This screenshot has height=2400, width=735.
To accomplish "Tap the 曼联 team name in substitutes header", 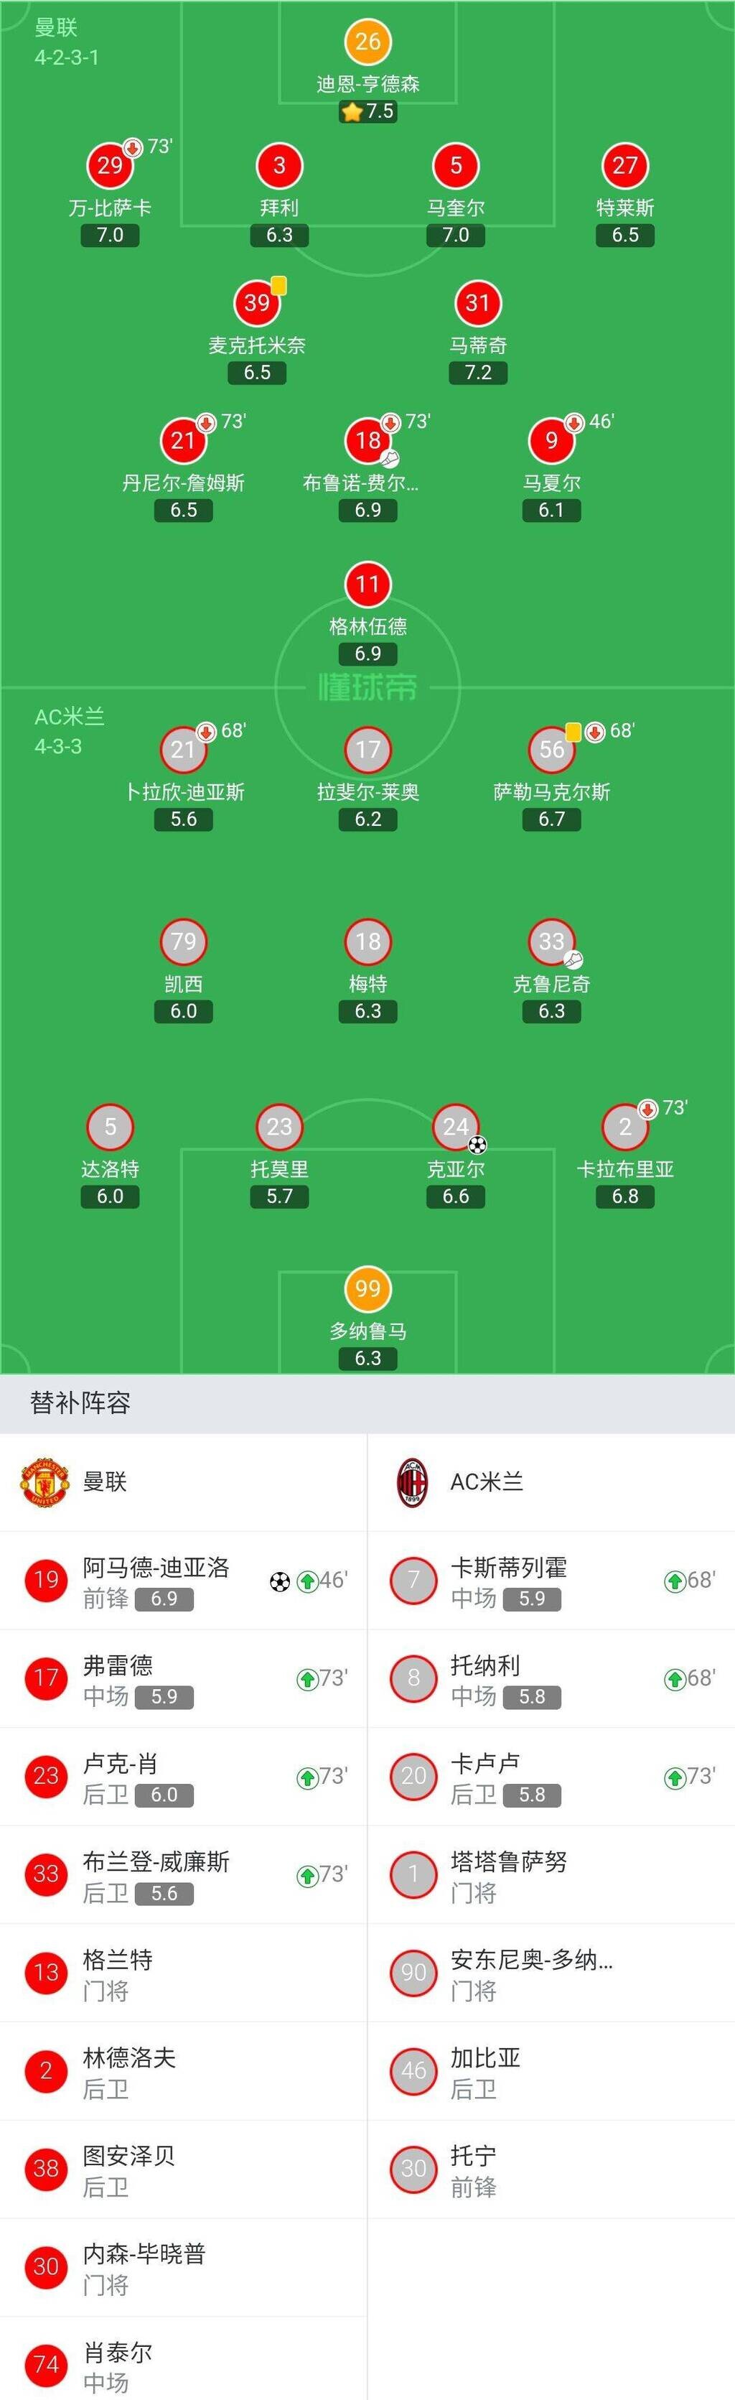I will 104,1482.
